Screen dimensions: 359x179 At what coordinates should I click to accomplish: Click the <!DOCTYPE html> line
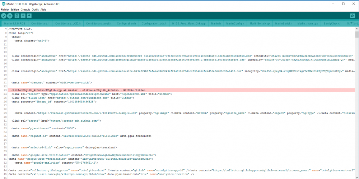pos(20,29)
